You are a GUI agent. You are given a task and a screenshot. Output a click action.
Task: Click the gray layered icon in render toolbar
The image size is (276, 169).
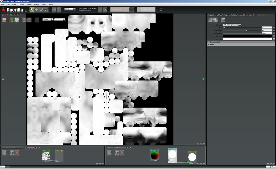(29, 20)
